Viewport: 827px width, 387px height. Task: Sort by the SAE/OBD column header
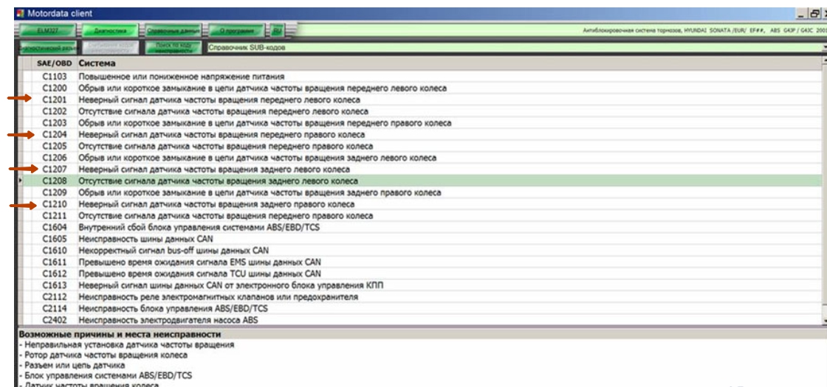pos(54,63)
